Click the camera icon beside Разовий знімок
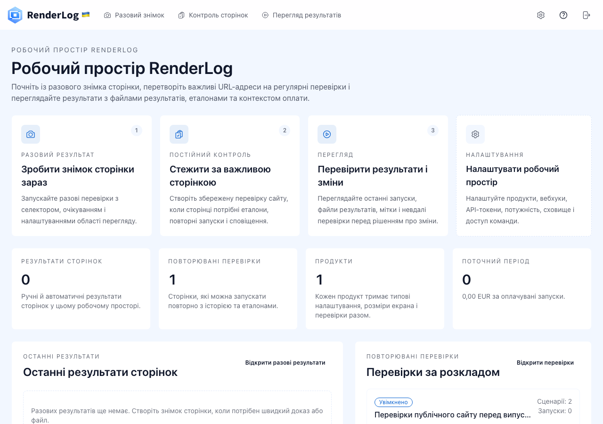 tap(107, 15)
